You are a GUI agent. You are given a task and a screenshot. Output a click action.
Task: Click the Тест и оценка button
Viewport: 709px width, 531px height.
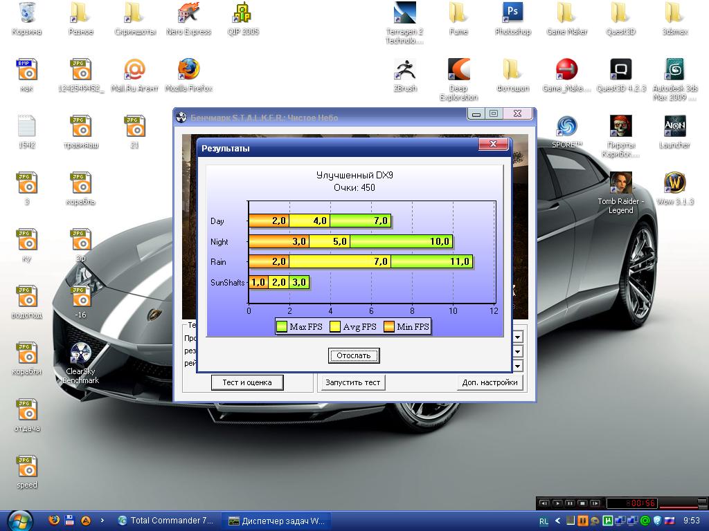tap(247, 382)
